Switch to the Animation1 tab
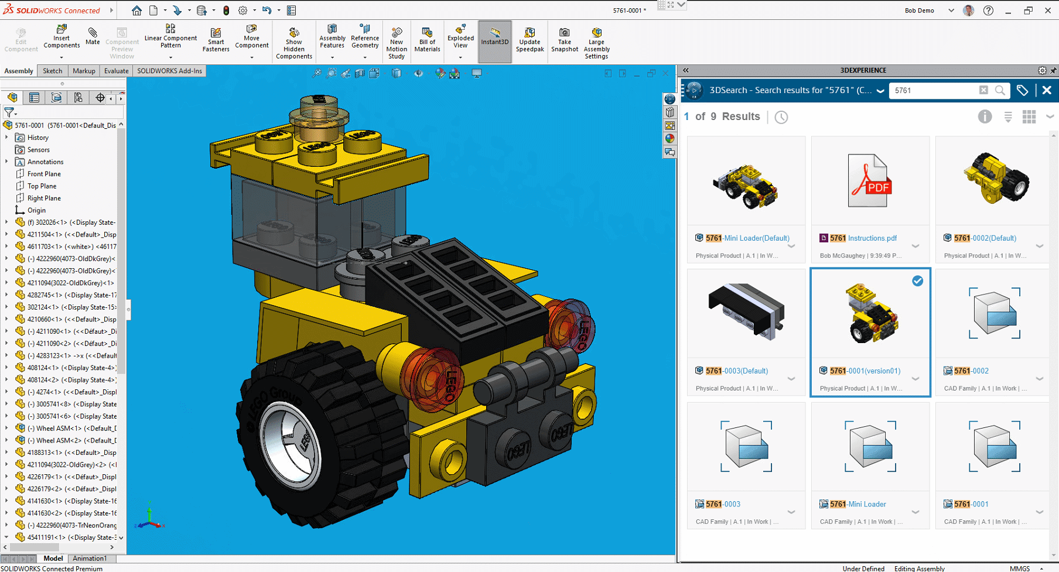The height and width of the screenshot is (572, 1059). (90, 559)
